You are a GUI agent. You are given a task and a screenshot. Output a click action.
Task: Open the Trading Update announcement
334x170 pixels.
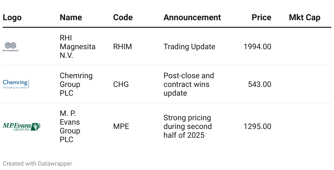click(x=189, y=47)
